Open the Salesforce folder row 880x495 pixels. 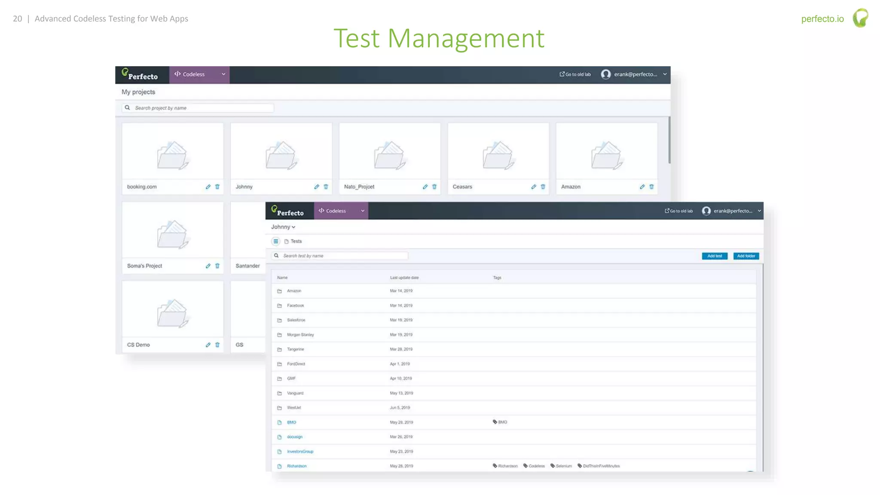pos(514,320)
